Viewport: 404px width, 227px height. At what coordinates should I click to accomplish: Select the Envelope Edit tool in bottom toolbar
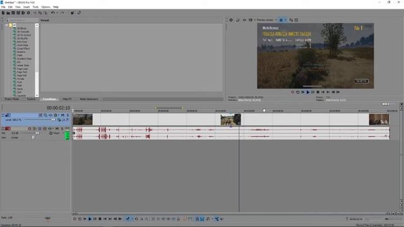(x=136, y=219)
